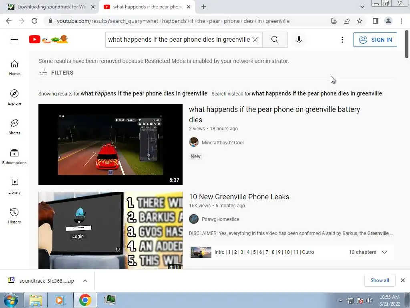Image resolution: width=410 pixels, height=308 pixels.
Task: Close the 'Downloading soundtrack' tab
Action: tap(93, 7)
